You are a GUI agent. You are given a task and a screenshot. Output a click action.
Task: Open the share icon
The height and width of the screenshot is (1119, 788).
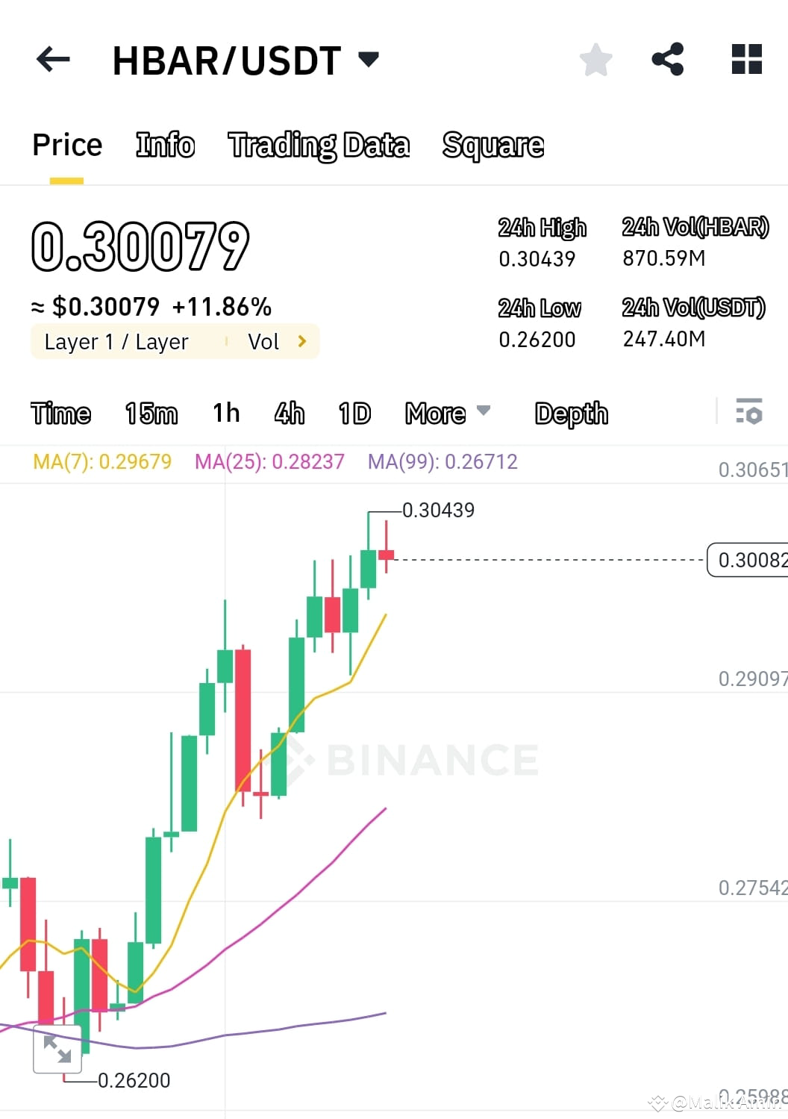pyautogui.click(x=666, y=60)
